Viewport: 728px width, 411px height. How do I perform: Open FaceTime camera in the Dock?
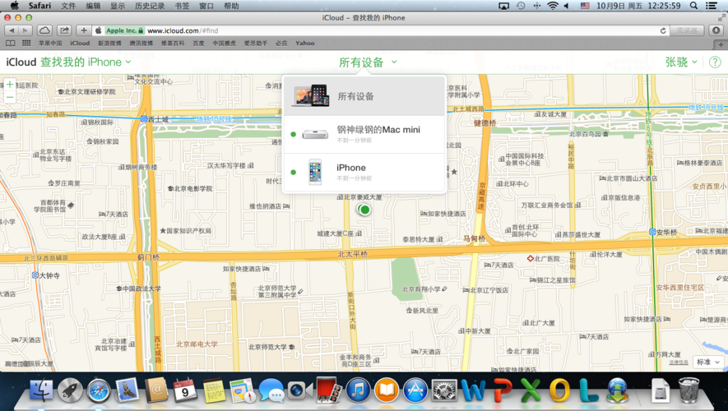pos(300,390)
